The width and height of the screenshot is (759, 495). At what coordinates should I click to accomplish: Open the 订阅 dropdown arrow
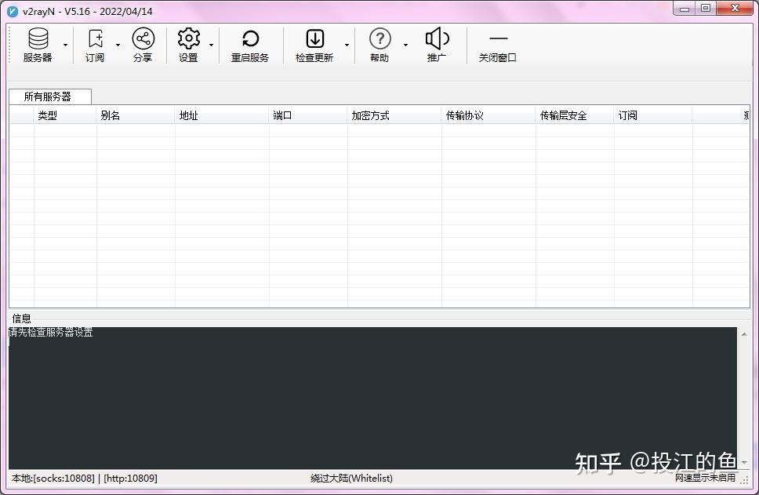click(118, 45)
